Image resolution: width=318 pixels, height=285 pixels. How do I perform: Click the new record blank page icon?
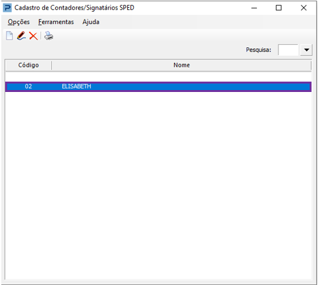9,36
